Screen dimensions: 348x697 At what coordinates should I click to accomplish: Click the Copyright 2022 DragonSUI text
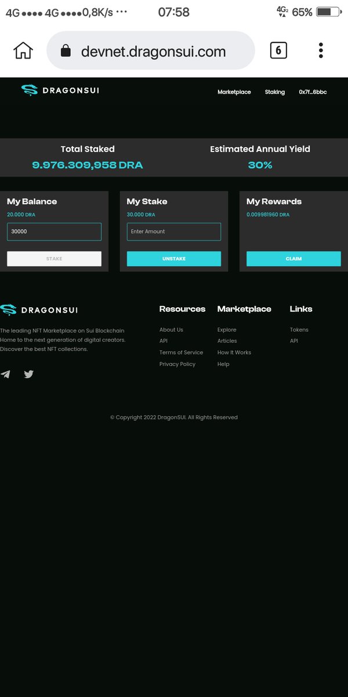coord(174,418)
